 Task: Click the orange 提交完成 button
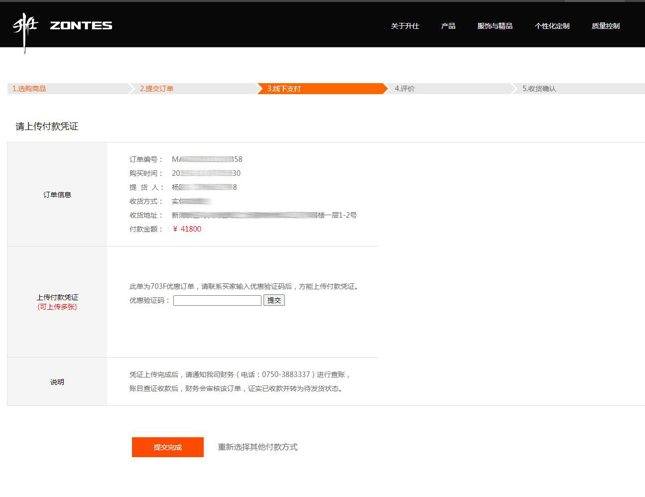(x=168, y=447)
